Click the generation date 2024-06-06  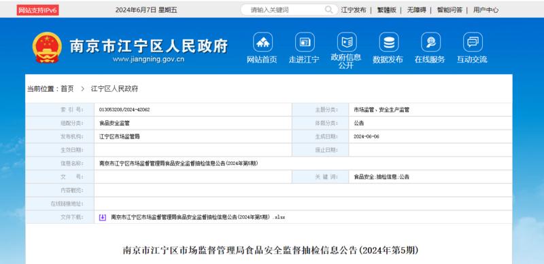point(367,136)
